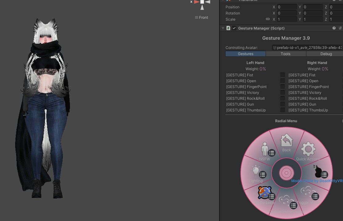343x221 pixels.
Task: Toggle the FingerPoint gesture checkbox
Action: (x=283, y=87)
